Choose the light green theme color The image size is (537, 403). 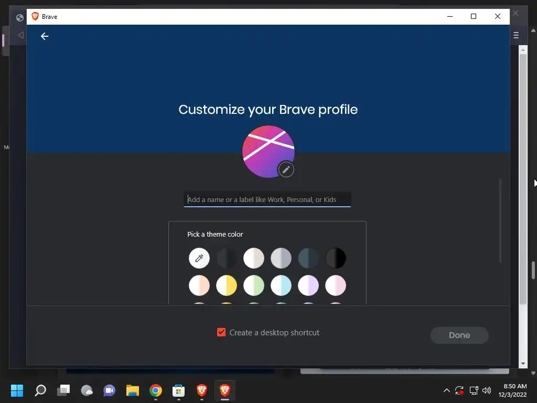tap(254, 285)
